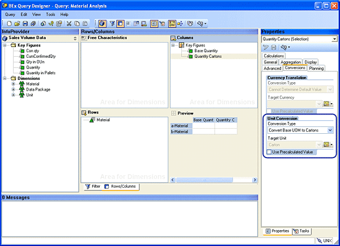Switch to the Filter tab
The image size is (340, 246).
click(92, 186)
